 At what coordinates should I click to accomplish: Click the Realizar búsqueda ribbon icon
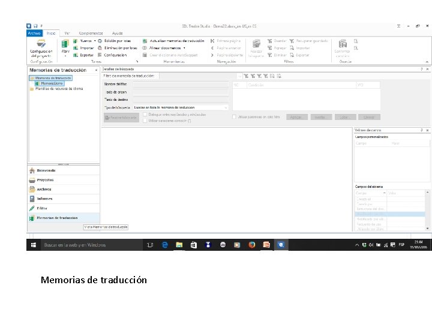(x=256, y=44)
